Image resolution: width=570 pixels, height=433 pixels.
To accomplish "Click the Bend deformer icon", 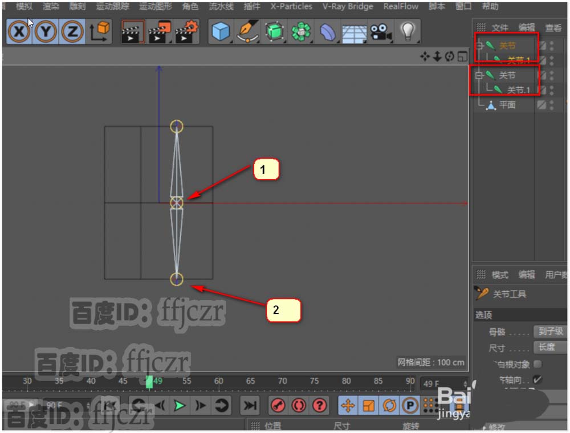I will point(328,32).
